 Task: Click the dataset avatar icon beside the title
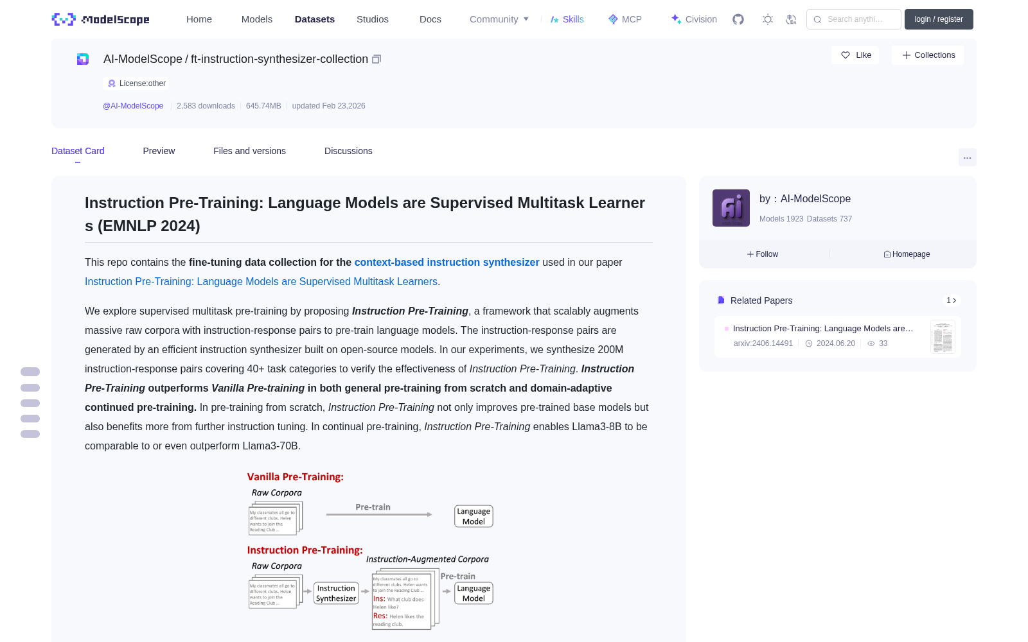pos(83,59)
